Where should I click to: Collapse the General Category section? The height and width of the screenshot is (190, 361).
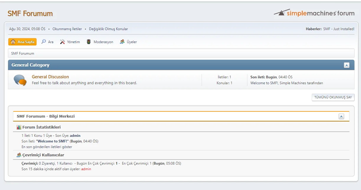[346, 65]
